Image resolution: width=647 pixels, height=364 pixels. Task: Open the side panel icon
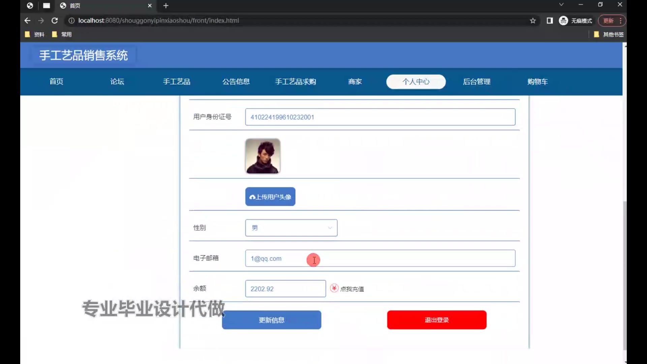point(550,21)
